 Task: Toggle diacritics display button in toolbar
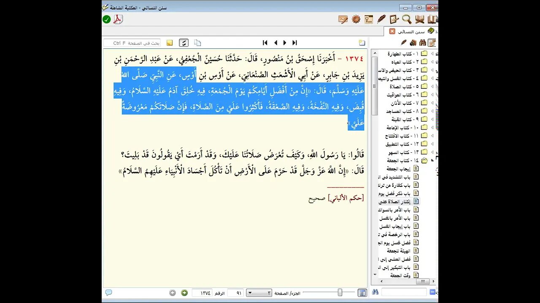coord(184,43)
